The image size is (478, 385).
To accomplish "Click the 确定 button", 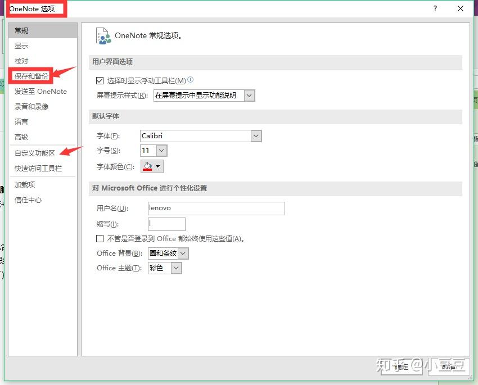I will click(402, 366).
